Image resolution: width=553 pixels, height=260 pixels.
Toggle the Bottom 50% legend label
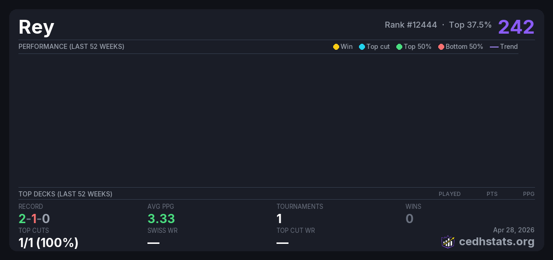(x=464, y=47)
